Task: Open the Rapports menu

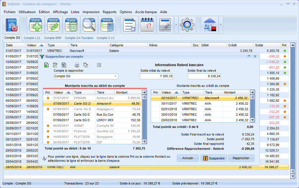Action: click(109, 12)
